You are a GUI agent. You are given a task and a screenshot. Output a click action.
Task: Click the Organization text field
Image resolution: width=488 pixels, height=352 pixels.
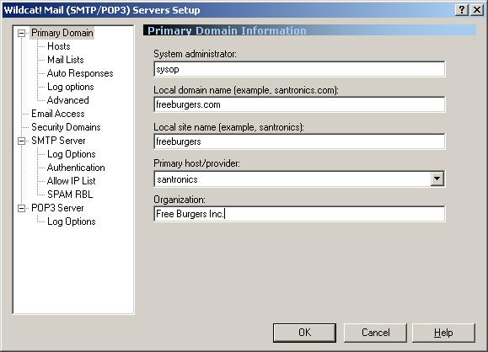pos(299,214)
